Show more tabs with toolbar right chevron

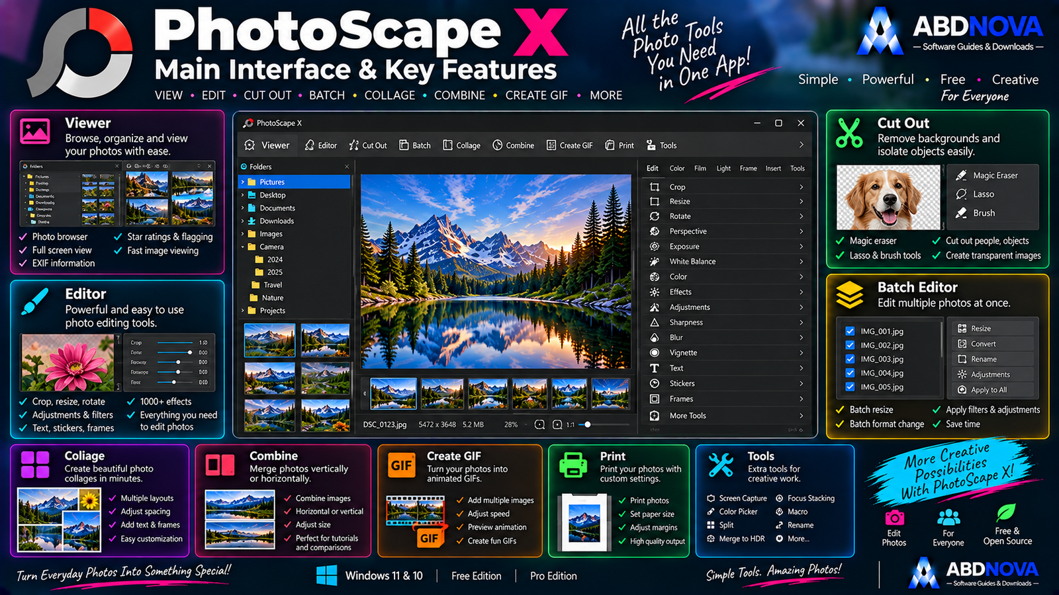click(x=801, y=145)
